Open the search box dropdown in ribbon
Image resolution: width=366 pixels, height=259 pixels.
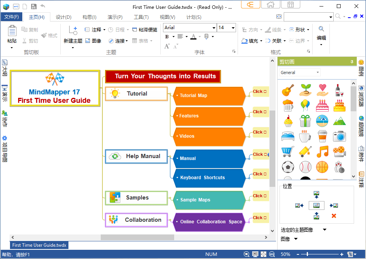point(331,17)
